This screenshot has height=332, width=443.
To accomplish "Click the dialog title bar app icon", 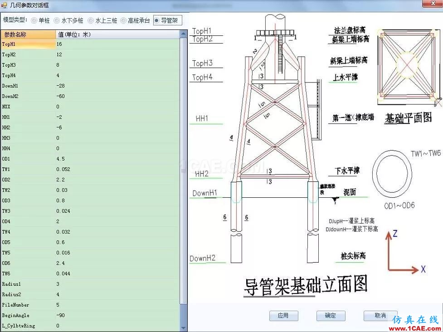I will (x=4, y=5).
